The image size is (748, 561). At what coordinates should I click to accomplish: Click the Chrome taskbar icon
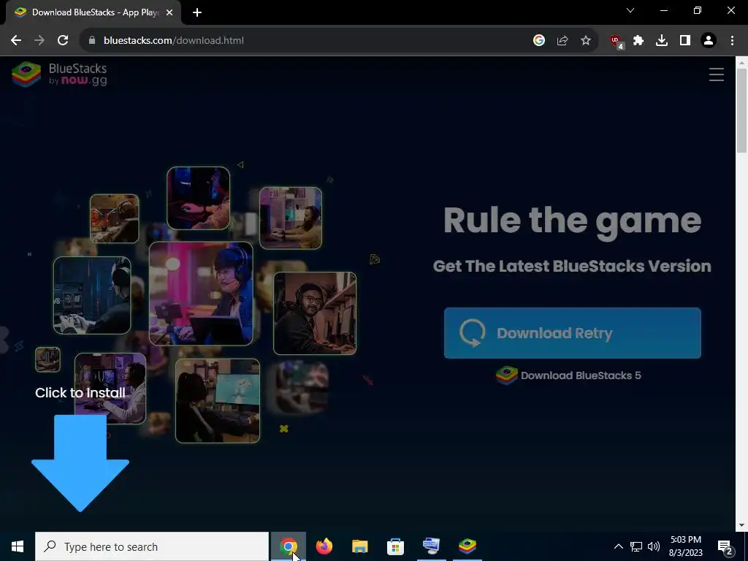(x=288, y=546)
